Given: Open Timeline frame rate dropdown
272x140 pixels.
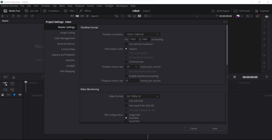Looking at the screenshot, I should pos(132,67).
